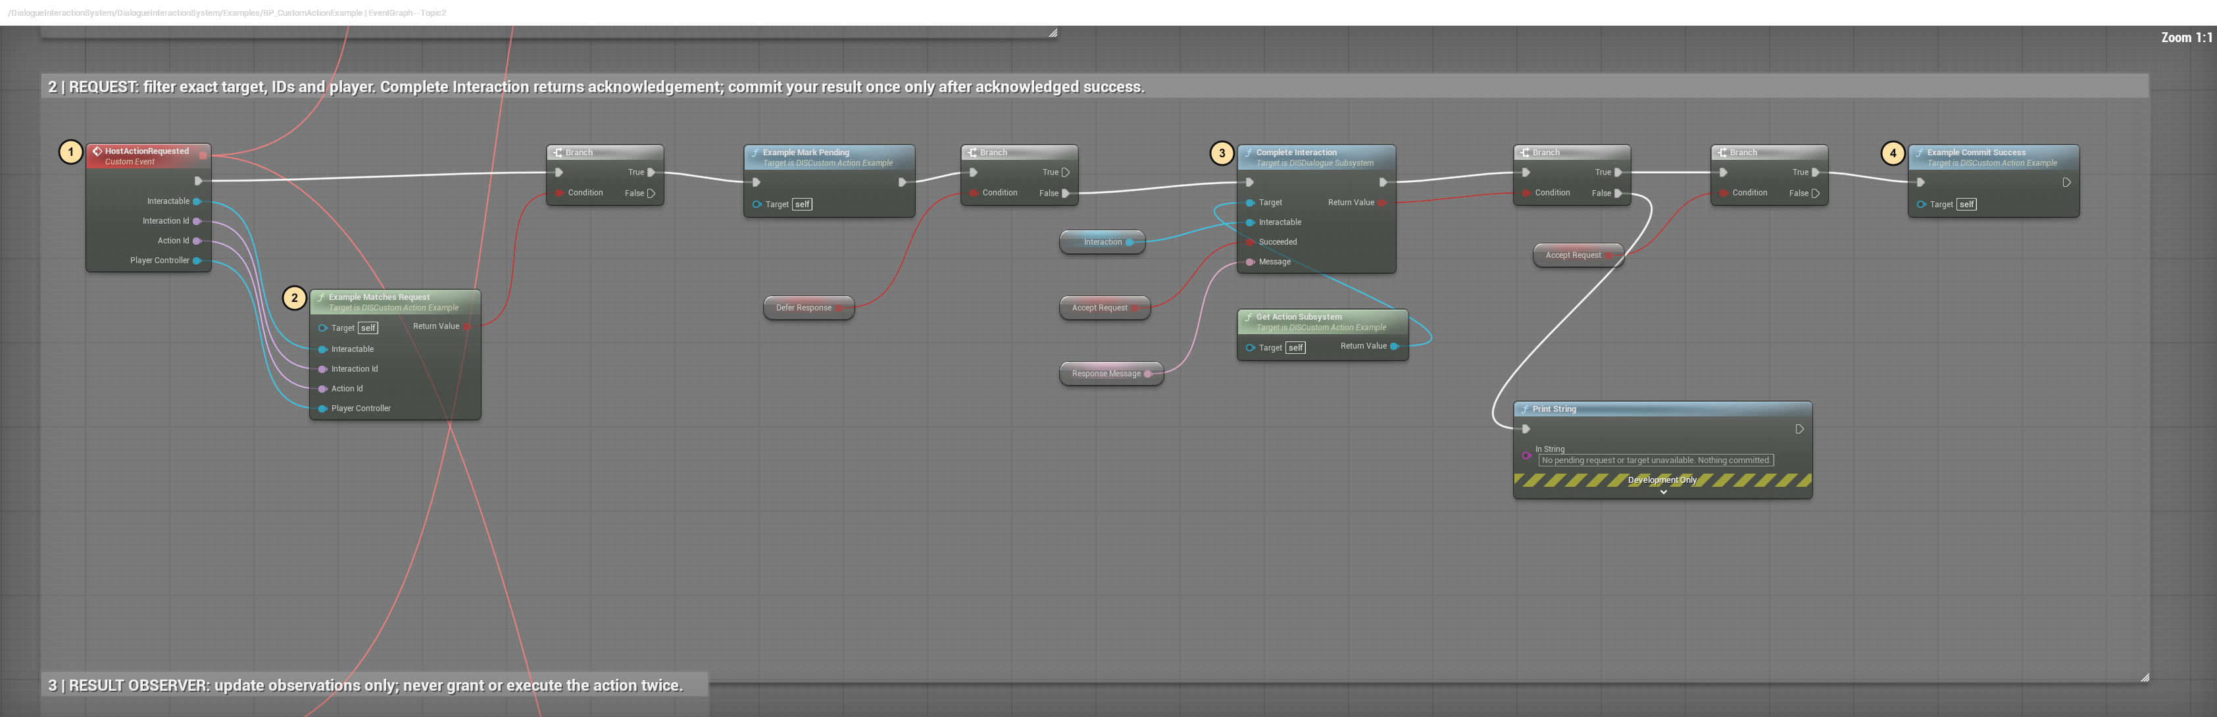
Task: Click the exec output pin of Example Commit Success
Action: [x=2066, y=182]
